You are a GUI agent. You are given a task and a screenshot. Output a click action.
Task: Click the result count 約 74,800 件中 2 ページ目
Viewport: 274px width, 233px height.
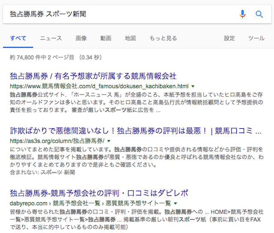point(56,57)
